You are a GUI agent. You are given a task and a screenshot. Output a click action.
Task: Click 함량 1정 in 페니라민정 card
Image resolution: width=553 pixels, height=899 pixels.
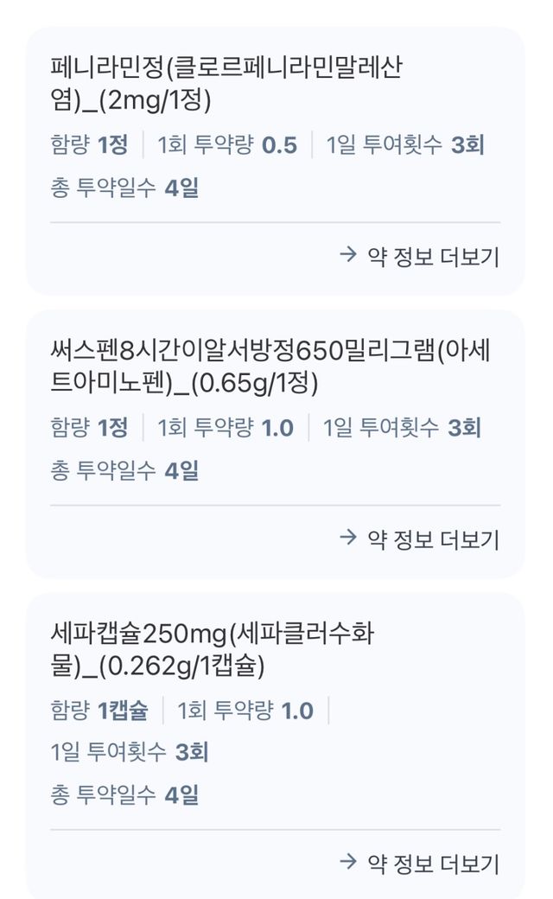pyautogui.click(x=90, y=144)
